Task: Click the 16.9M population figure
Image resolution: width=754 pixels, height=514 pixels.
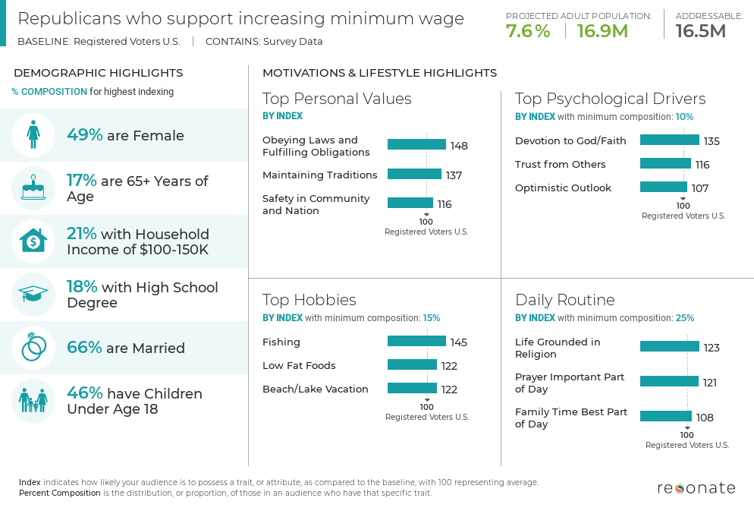Action: 602,31
